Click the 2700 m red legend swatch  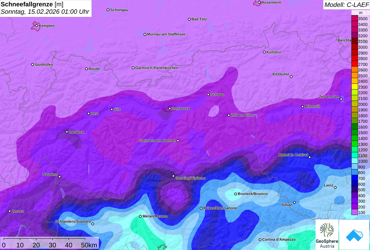point(354,64)
